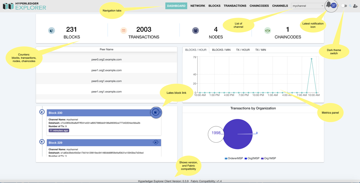
Task: Open the block link icon on Block 229
Action: [156, 142]
